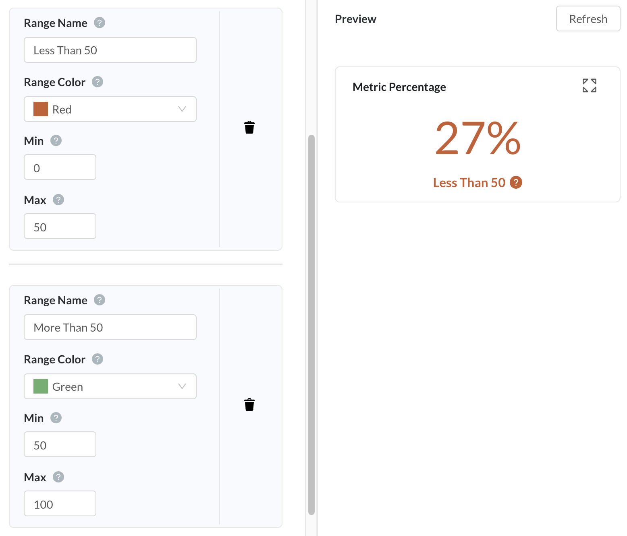Click help icon beside Less Than 50 preview label
Screen dimensions: 627x536
pyautogui.click(x=516, y=182)
